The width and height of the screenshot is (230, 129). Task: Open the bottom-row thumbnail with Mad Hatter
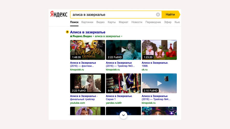point(159,111)
